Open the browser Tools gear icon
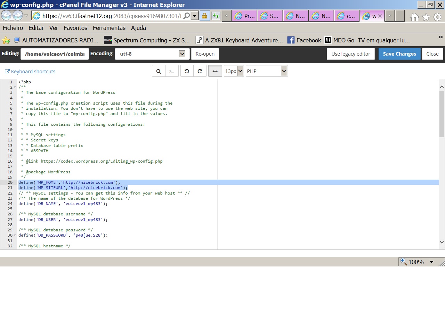The width and height of the screenshot is (445, 329). (437, 17)
